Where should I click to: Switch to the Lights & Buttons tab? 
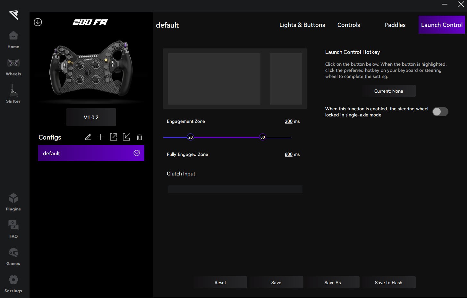(x=302, y=25)
